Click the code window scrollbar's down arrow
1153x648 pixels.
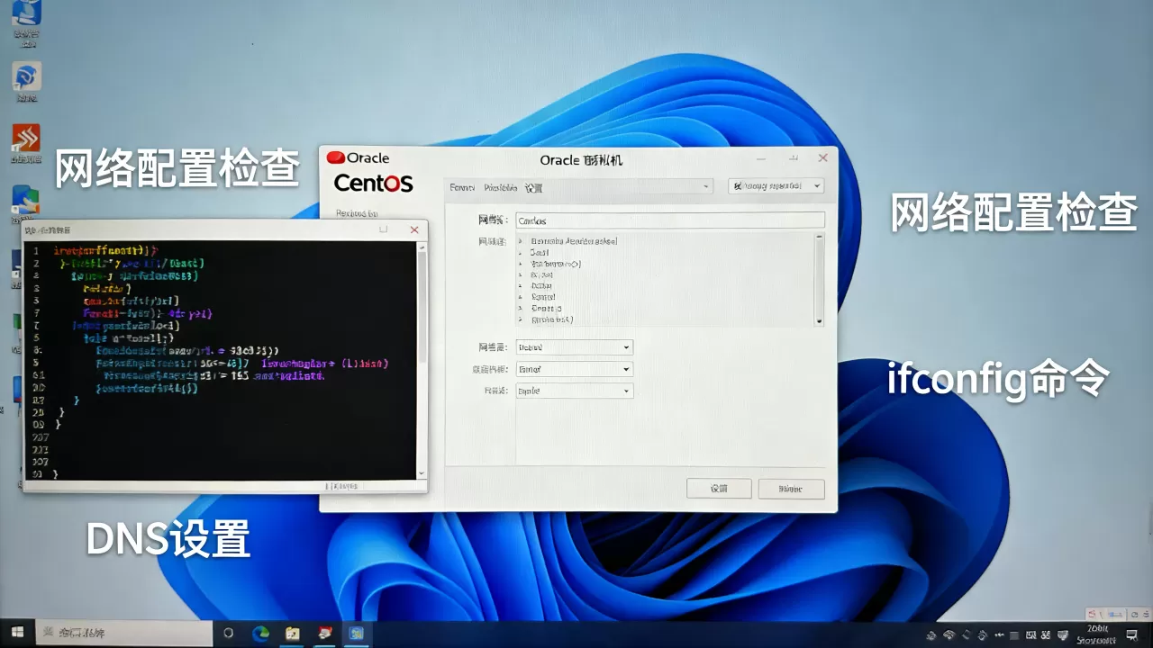420,472
